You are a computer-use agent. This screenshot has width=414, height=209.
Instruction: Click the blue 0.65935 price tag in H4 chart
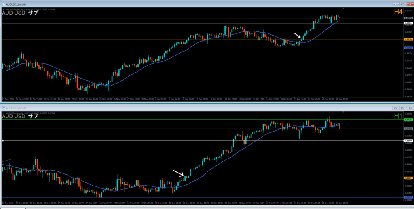pos(408,48)
